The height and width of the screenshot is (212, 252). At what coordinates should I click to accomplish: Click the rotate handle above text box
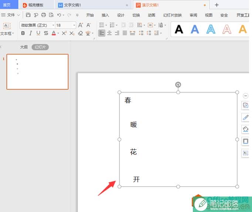pos(178,85)
